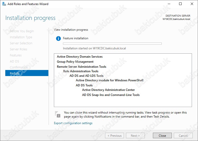Click the notification flag icon
The image size is (198, 141).
[58, 114]
